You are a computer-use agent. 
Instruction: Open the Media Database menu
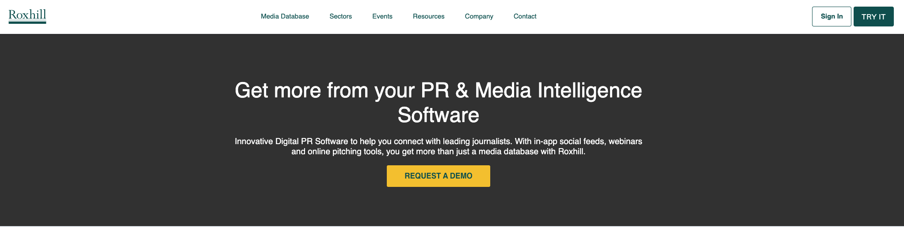[x=285, y=16]
